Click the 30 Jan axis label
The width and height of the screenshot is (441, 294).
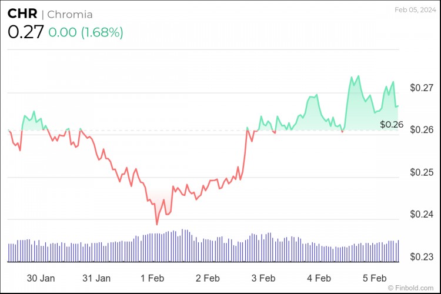(x=41, y=278)
